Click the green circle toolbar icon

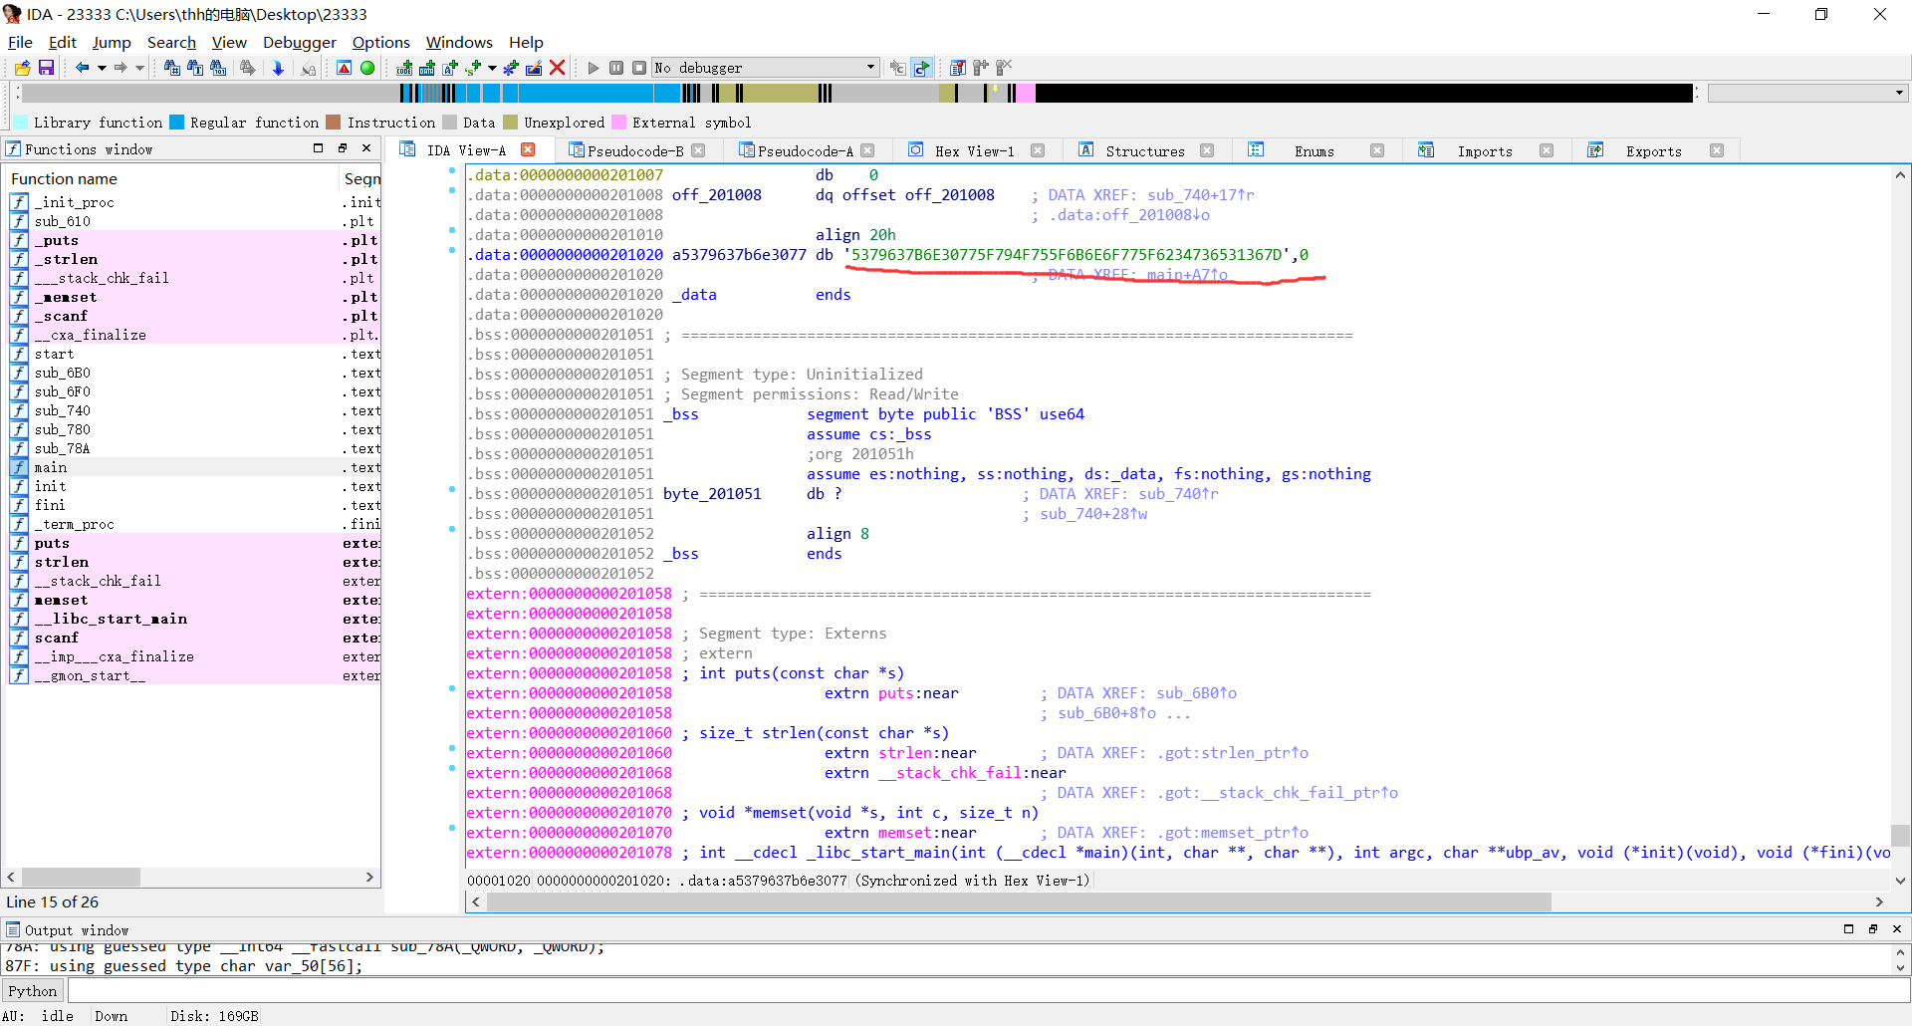point(367,68)
